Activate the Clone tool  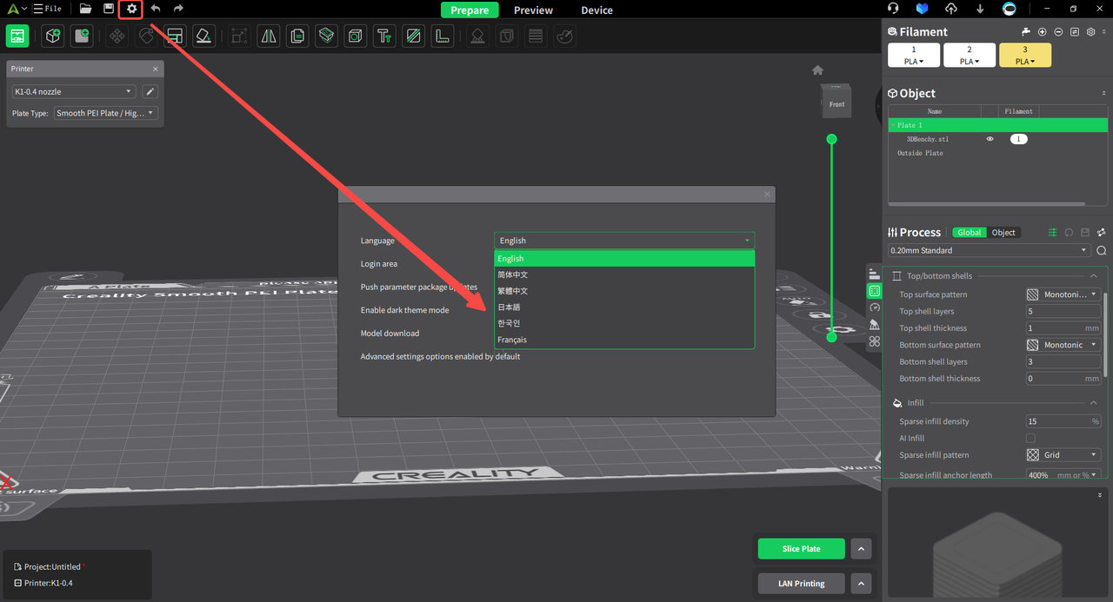click(297, 36)
